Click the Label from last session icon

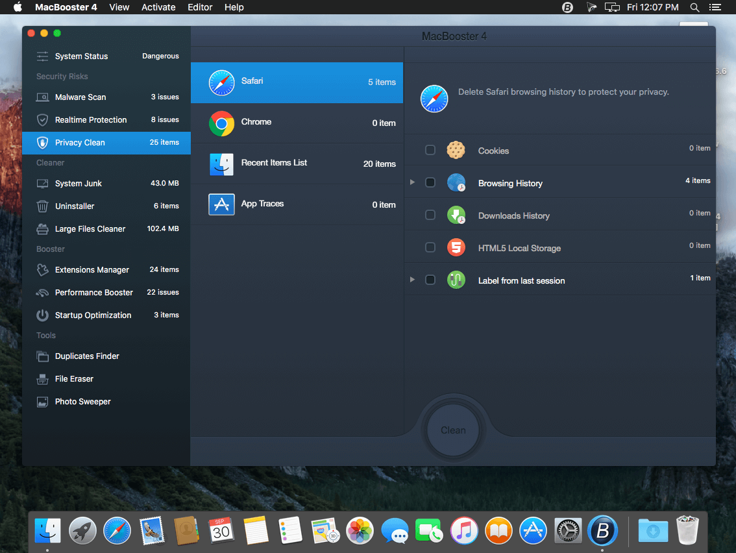(x=456, y=280)
